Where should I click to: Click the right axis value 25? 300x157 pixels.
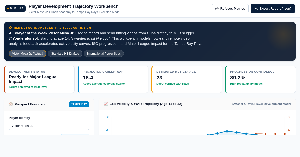(289, 117)
